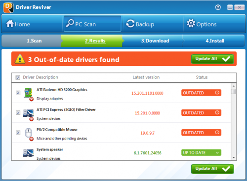The image size is (247, 181).
Task: Click the yellow warning triangle icon
Action: (x=20, y=59)
